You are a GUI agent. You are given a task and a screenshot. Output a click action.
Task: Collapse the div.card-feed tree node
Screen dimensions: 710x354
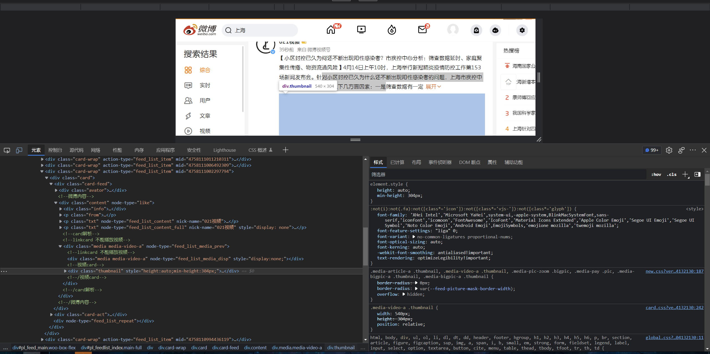(51, 184)
